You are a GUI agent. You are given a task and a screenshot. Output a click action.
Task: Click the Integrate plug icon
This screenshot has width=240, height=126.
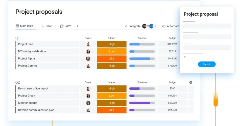[x=126, y=26]
